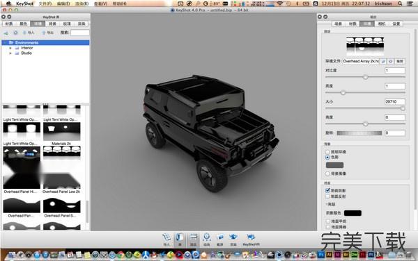Launch the KeyShotVR tool
The width and height of the screenshot is (418, 261).
251,239
